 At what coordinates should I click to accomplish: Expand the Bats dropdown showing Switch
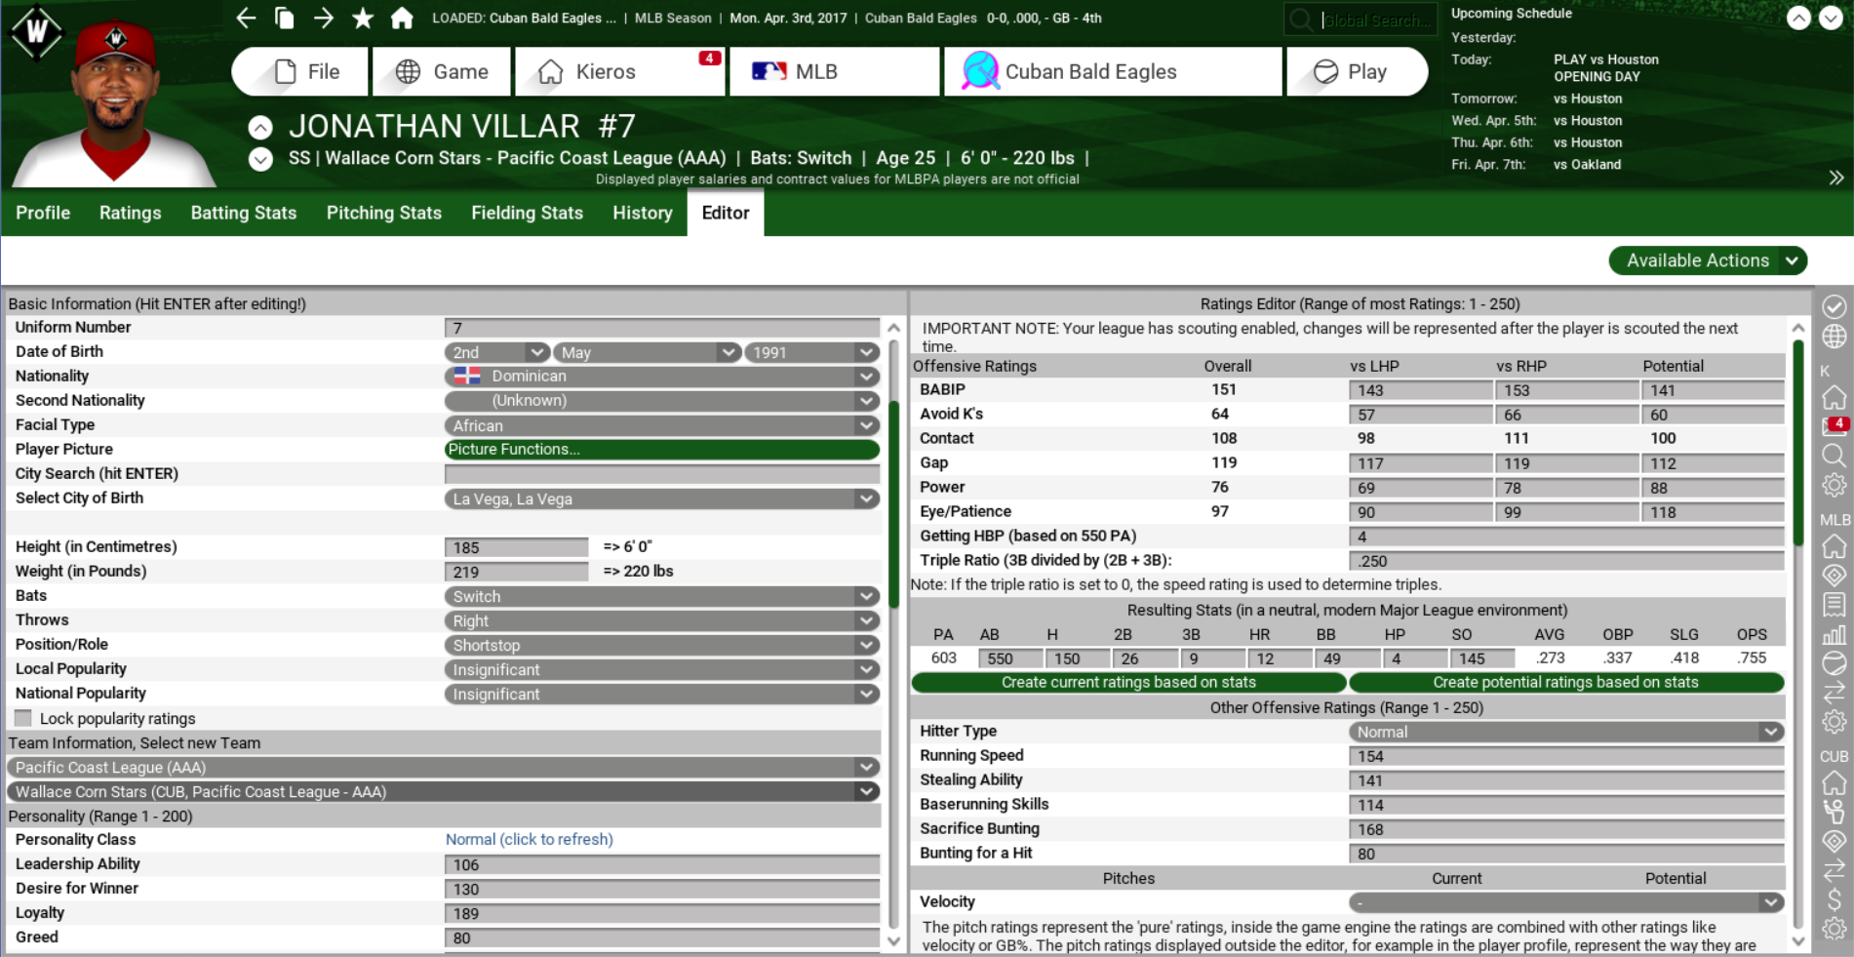[x=661, y=596]
